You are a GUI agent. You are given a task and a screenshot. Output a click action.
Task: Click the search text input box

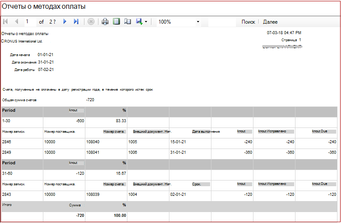pos(222,22)
